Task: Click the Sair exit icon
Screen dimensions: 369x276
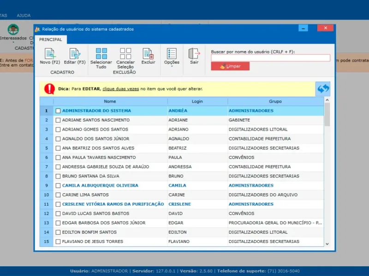Action: point(194,53)
